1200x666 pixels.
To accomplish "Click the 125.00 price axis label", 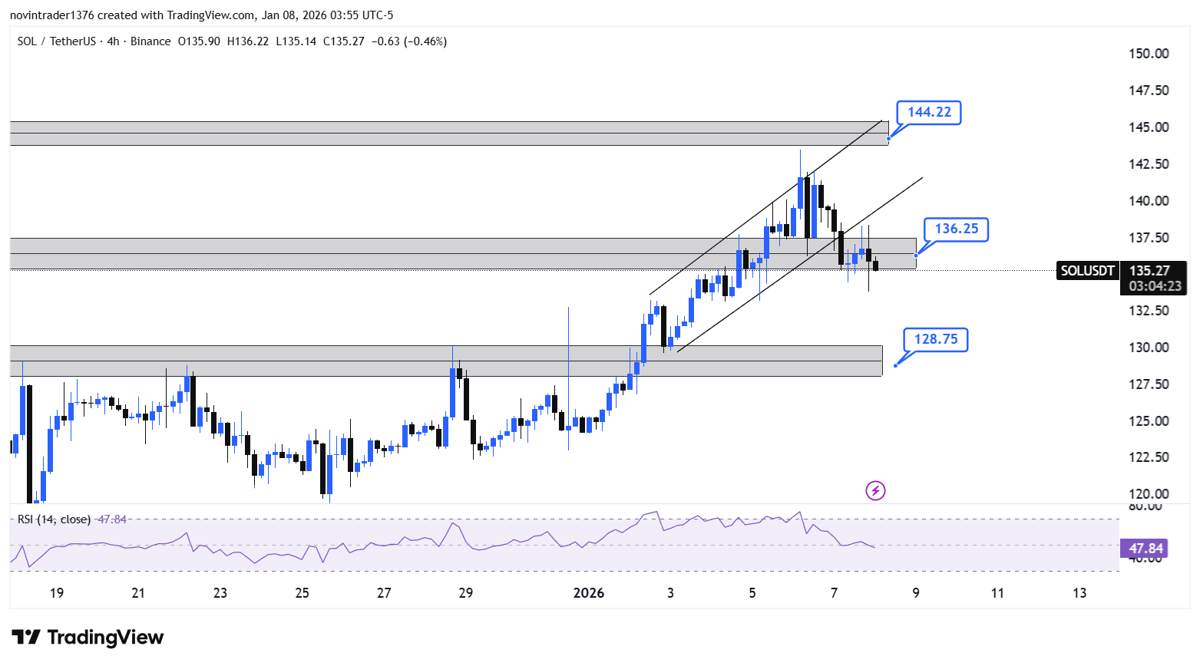I will (1149, 421).
